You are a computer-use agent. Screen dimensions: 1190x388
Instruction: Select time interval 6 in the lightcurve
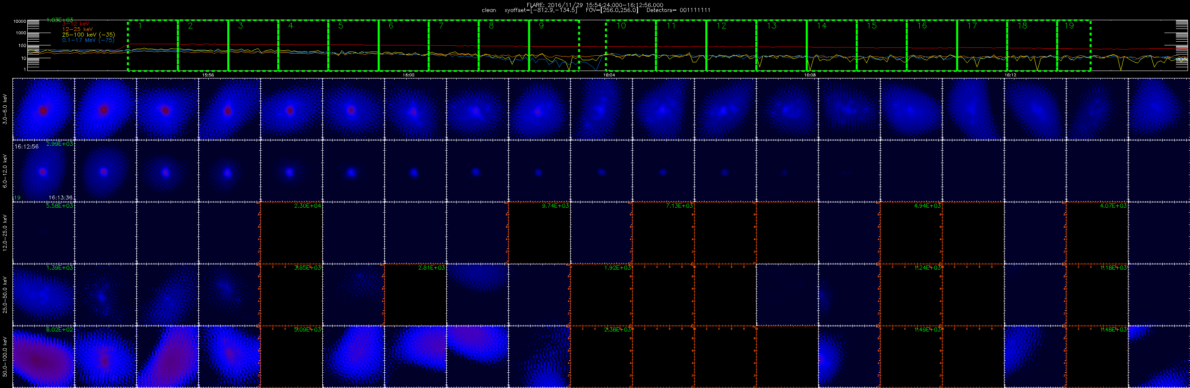click(404, 46)
